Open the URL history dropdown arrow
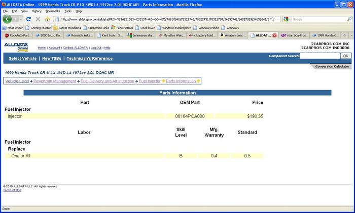 coord(278,19)
